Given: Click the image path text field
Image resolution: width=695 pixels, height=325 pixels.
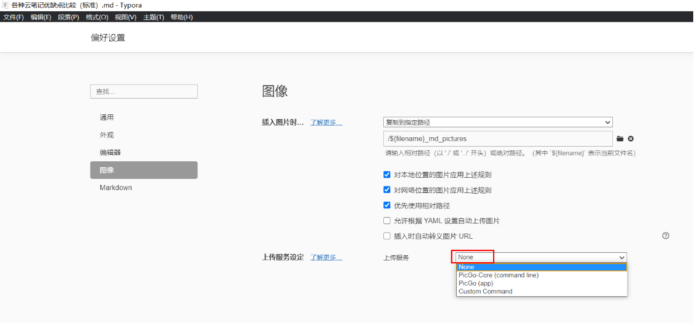Looking at the screenshot, I should [498, 138].
